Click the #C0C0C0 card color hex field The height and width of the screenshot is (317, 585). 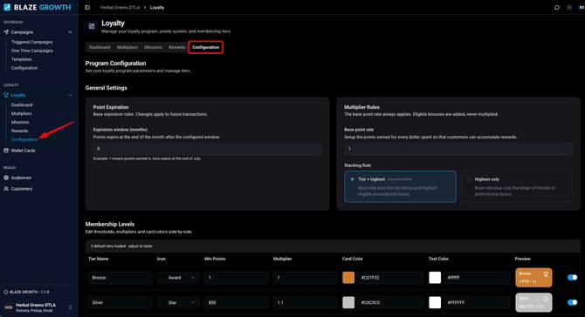tap(390, 302)
